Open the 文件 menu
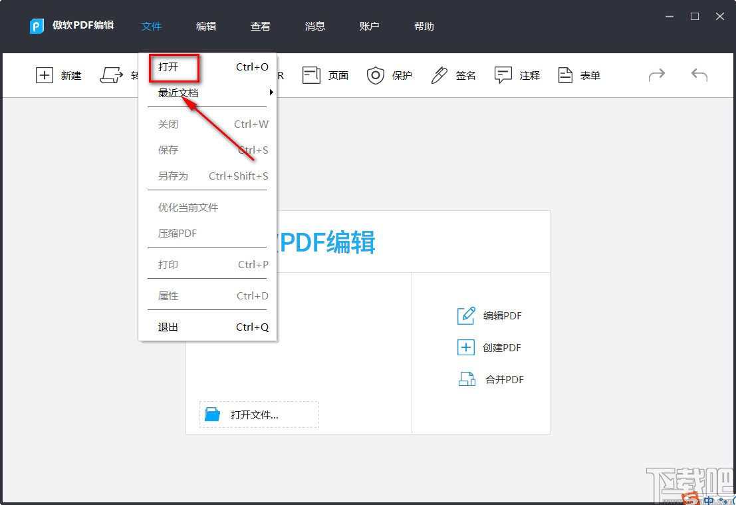 [x=152, y=27]
